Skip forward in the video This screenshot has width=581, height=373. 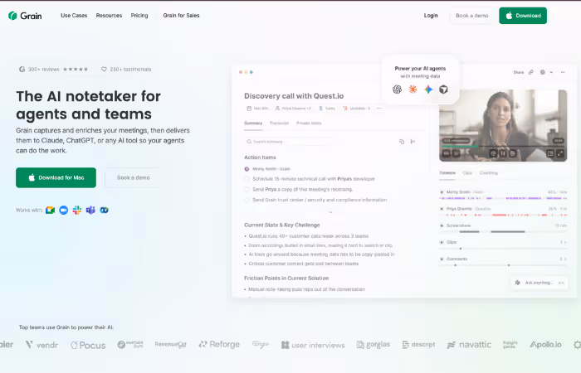[x=513, y=153]
